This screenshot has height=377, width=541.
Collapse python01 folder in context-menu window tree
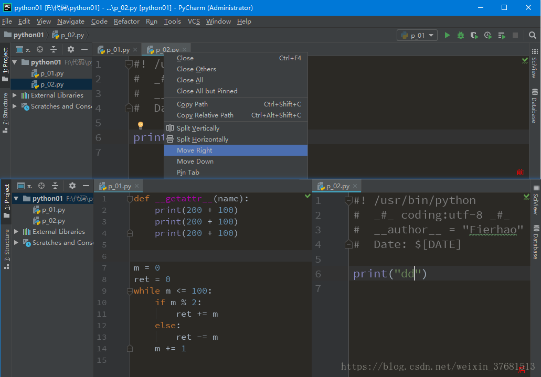[15, 62]
